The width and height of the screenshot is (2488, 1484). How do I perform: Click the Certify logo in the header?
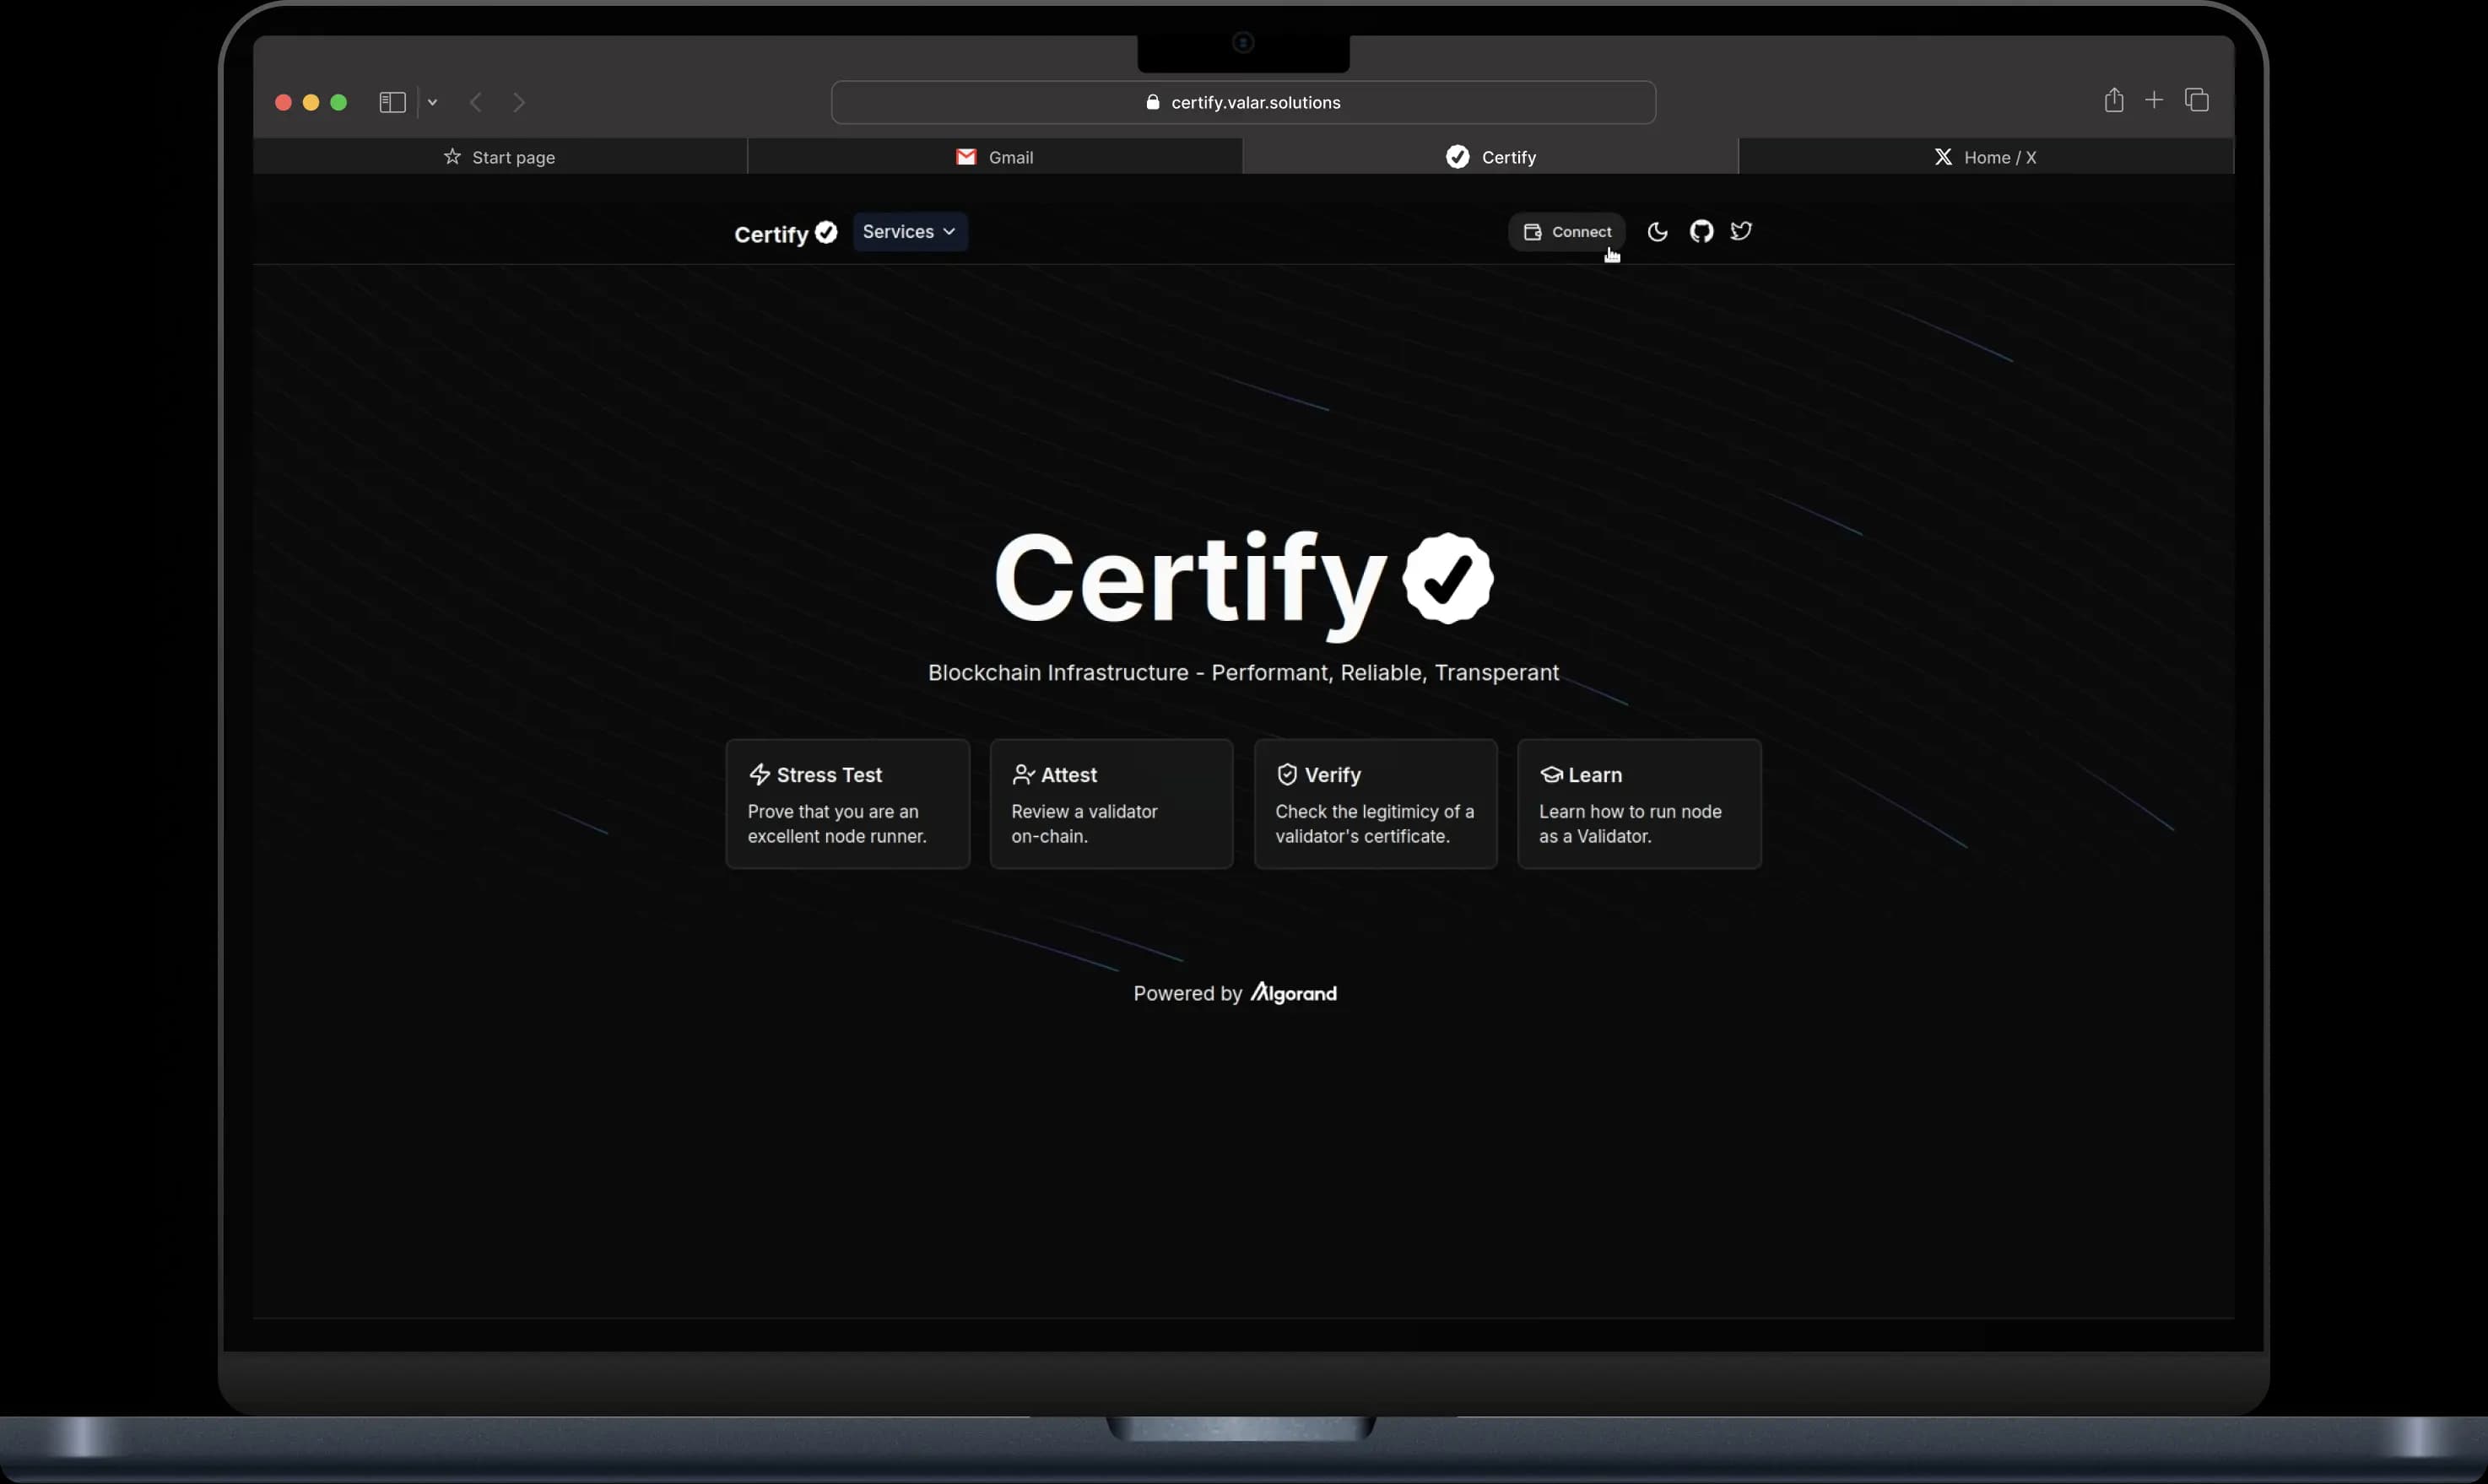tap(786, 234)
